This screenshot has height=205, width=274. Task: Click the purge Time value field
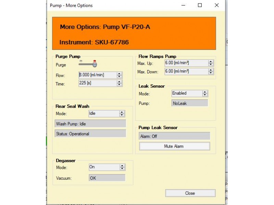[x=98, y=83]
